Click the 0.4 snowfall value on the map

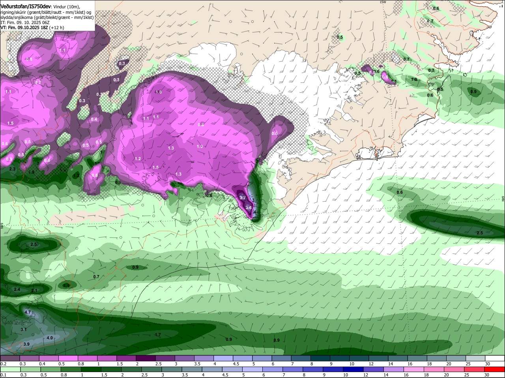[x=94, y=119]
